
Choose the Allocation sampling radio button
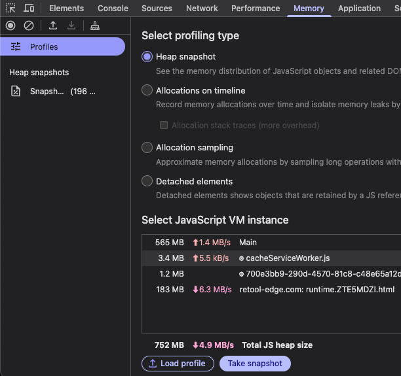(147, 148)
